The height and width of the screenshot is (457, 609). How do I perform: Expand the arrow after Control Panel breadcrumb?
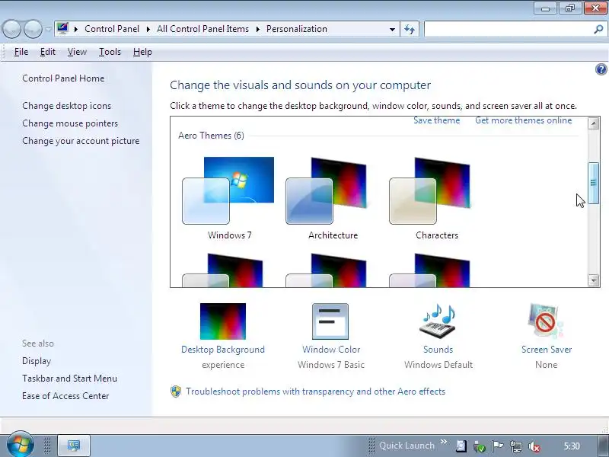pos(148,29)
